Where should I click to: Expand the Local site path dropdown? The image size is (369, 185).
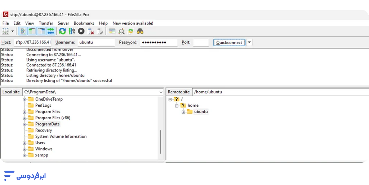coord(161,92)
